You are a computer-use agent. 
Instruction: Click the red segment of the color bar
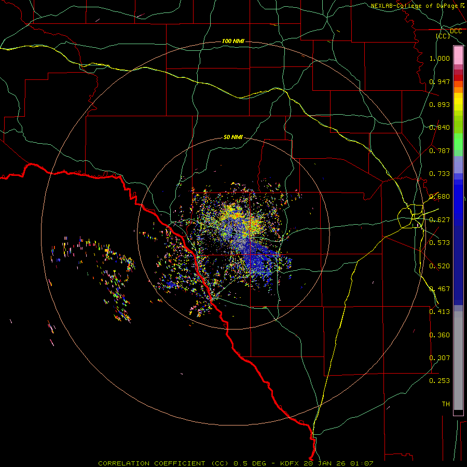point(458,78)
